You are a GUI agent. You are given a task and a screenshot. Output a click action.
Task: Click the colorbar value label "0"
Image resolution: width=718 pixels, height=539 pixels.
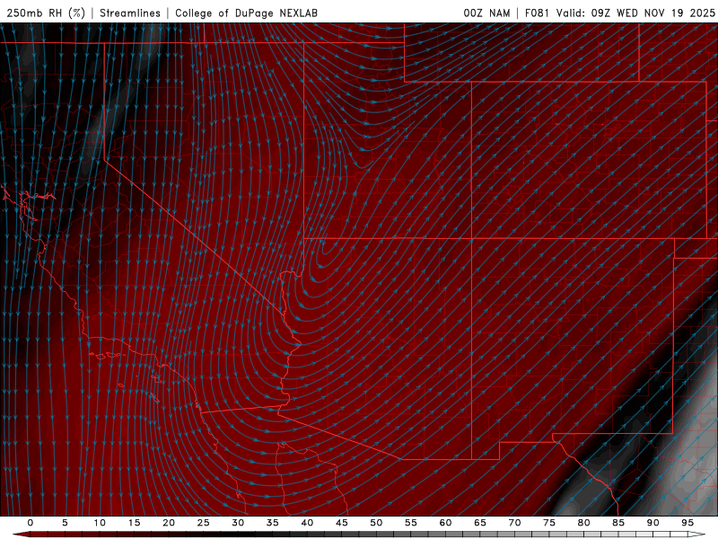(x=31, y=523)
